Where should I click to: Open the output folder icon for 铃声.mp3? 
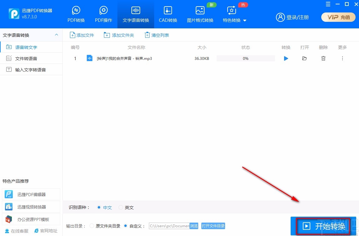pos(304,58)
